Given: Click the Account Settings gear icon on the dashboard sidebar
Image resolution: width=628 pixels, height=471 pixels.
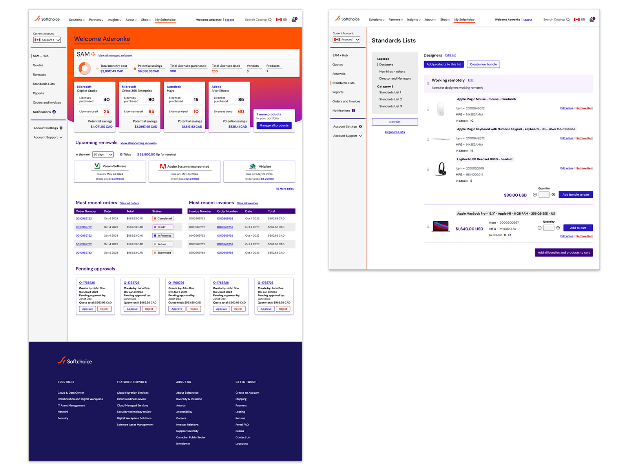Looking at the screenshot, I should (x=61, y=128).
